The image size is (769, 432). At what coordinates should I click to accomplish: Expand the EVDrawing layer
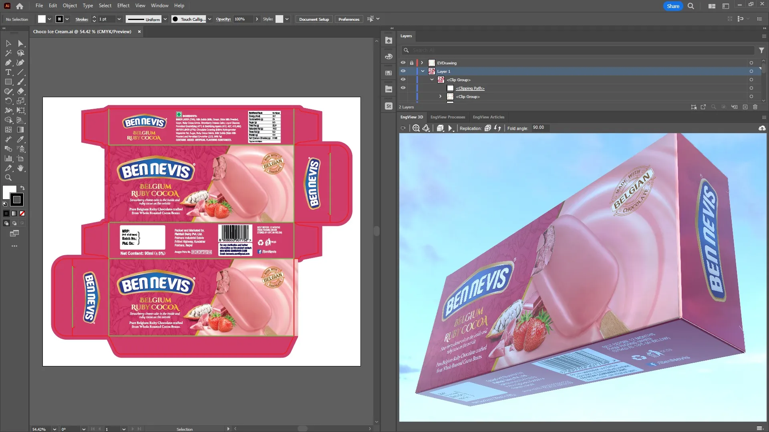click(x=422, y=63)
